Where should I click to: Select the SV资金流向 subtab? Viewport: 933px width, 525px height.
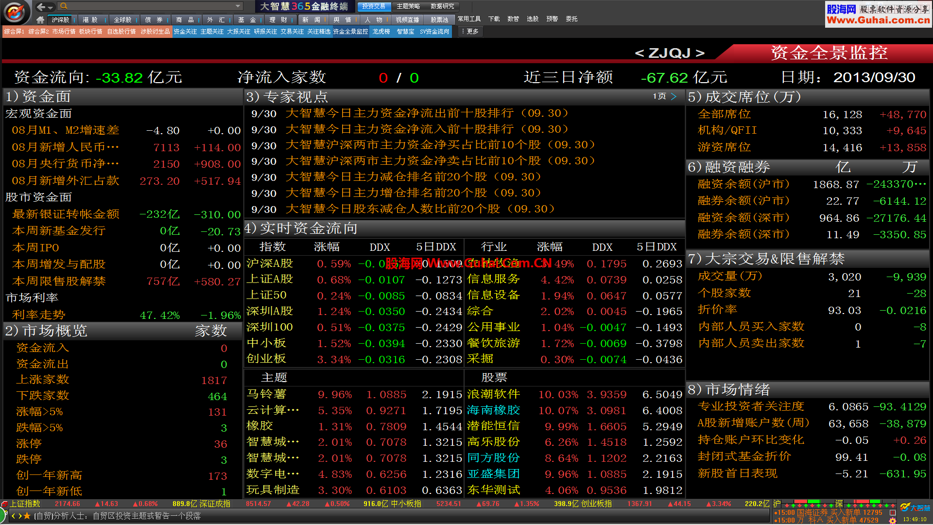point(434,32)
